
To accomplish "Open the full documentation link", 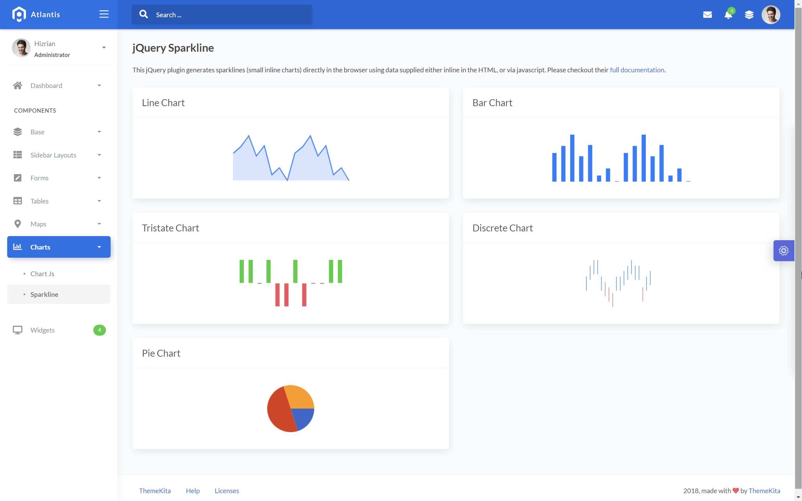I will click(x=637, y=70).
